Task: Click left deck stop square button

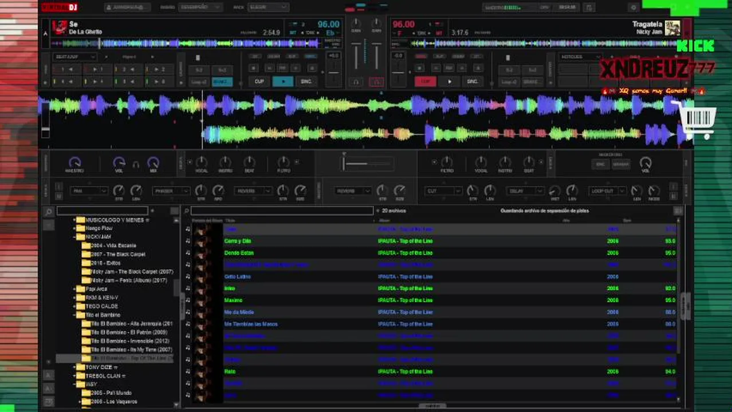Action: point(253,68)
